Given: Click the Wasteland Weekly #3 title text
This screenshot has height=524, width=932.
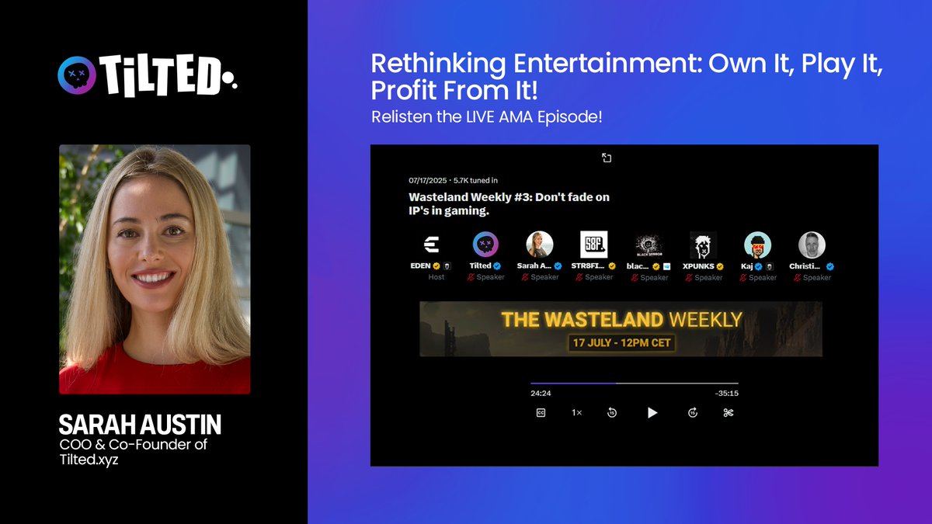Looking at the screenshot, I should point(509,203).
